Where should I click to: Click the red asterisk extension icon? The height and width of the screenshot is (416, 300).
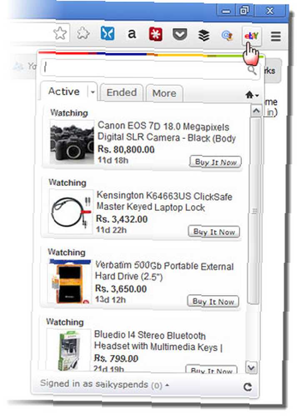coord(156,35)
